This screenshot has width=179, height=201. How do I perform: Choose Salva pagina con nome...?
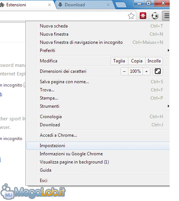(98, 82)
